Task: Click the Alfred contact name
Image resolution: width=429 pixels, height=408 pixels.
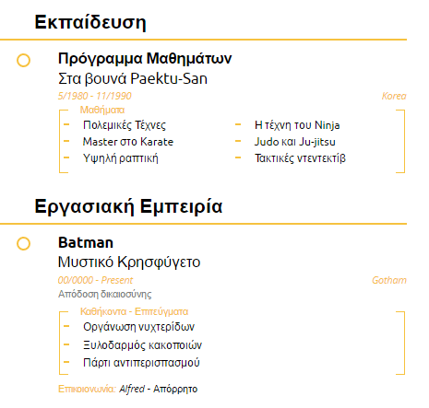Action: point(132,389)
